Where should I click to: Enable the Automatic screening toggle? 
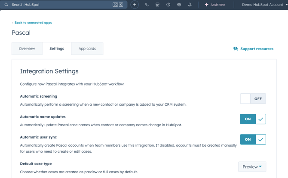click(x=253, y=99)
